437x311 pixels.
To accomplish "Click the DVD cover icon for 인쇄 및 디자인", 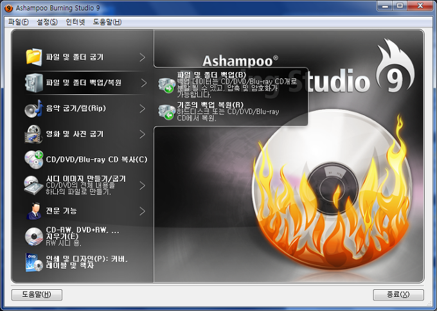I will (34, 262).
